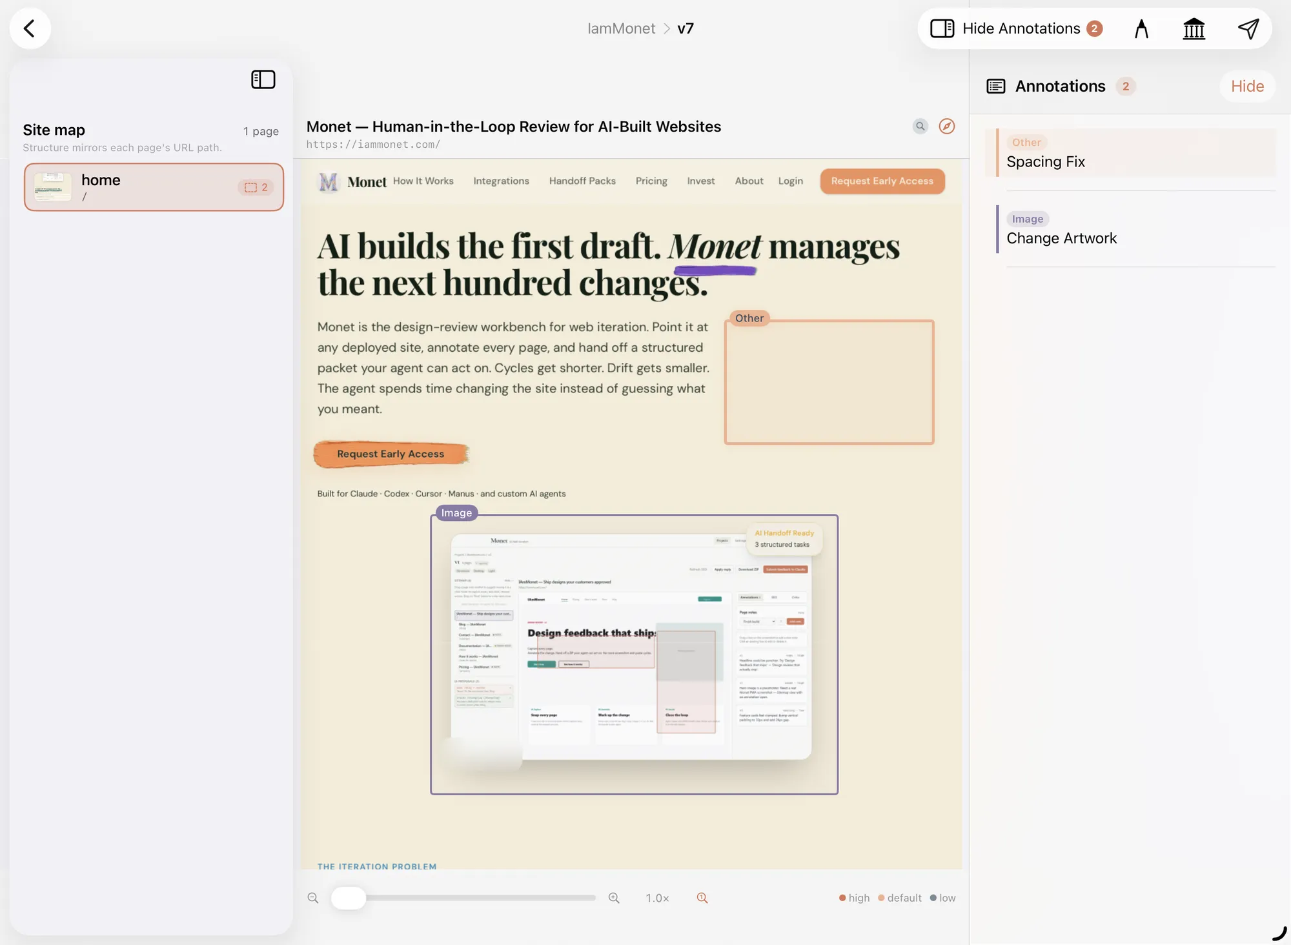Open the page in browser compass icon

pyautogui.click(x=946, y=126)
